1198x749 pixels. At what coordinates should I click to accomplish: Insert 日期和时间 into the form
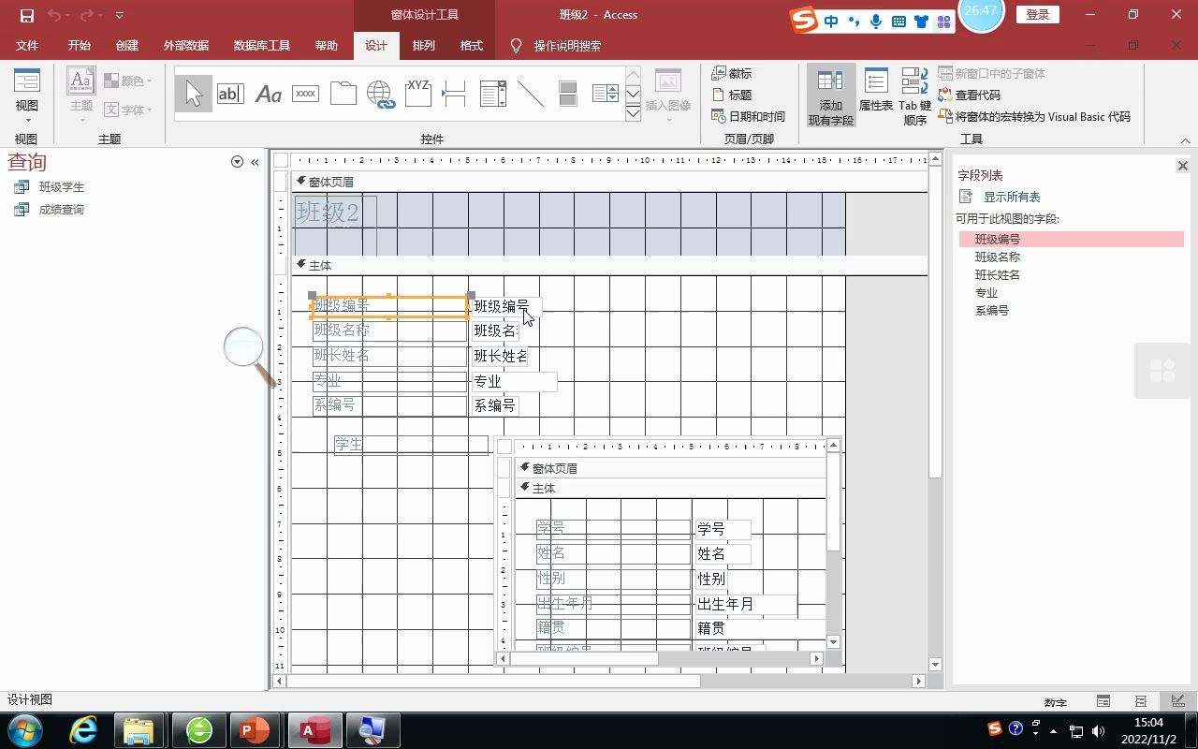pyautogui.click(x=754, y=116)
